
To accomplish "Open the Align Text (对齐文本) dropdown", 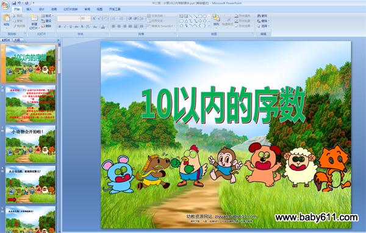I will [x=155, y=21].
